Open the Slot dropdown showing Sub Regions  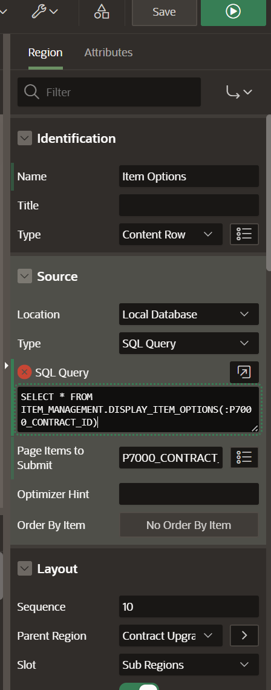[x=189, y=665]
